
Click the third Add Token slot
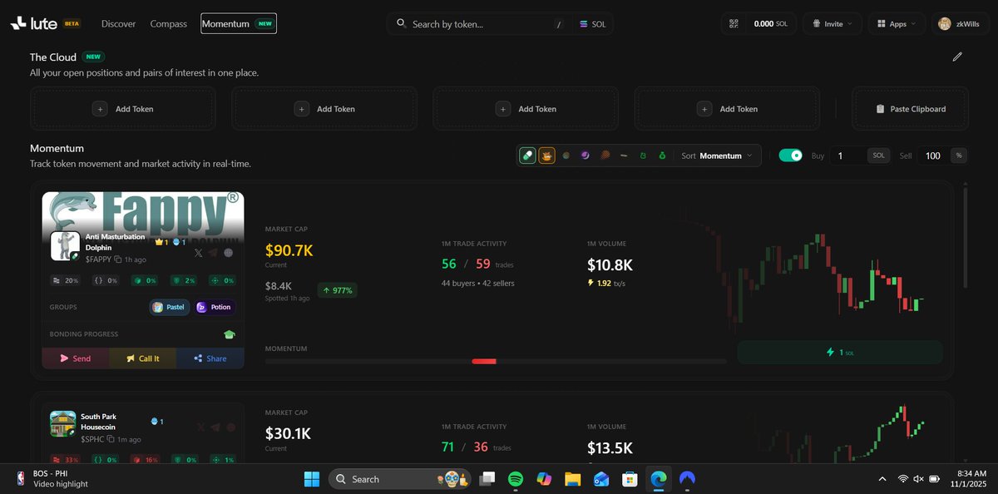(x=526, y=109)
